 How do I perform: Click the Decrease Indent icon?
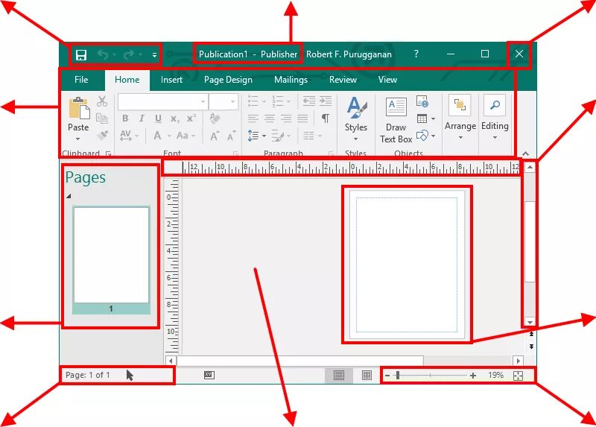(x=308, y=101)
